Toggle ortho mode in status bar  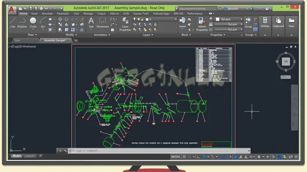pos(198,157)
